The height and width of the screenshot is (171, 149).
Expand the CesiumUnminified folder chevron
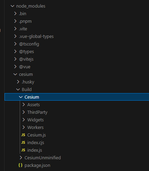(21, 158)
